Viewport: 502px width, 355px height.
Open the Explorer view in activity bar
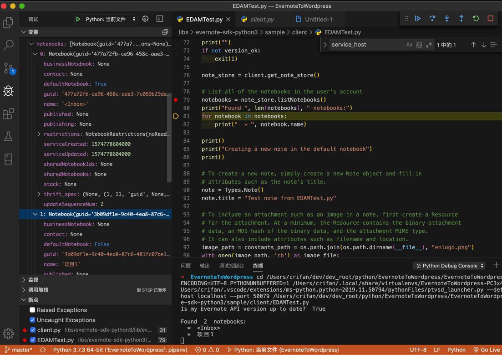(x=8, y=22)
